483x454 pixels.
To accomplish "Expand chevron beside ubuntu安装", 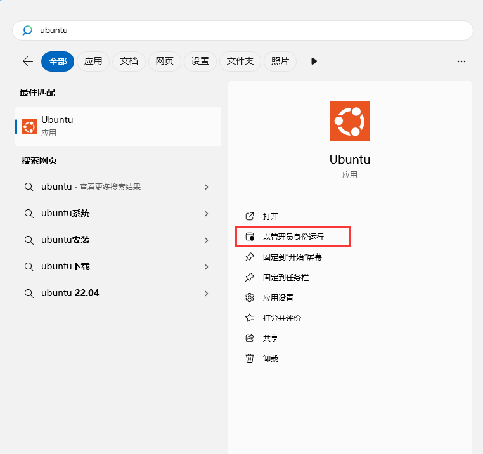I will (x=207, y=240).
